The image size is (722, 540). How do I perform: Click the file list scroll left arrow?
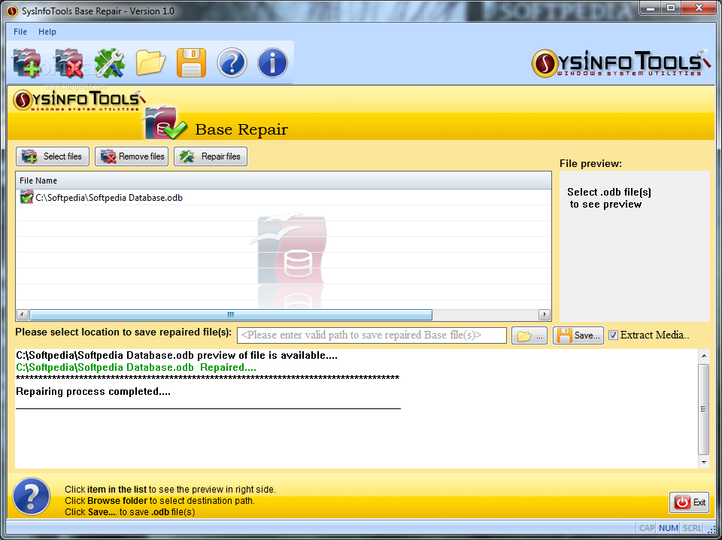coord(23,314)
